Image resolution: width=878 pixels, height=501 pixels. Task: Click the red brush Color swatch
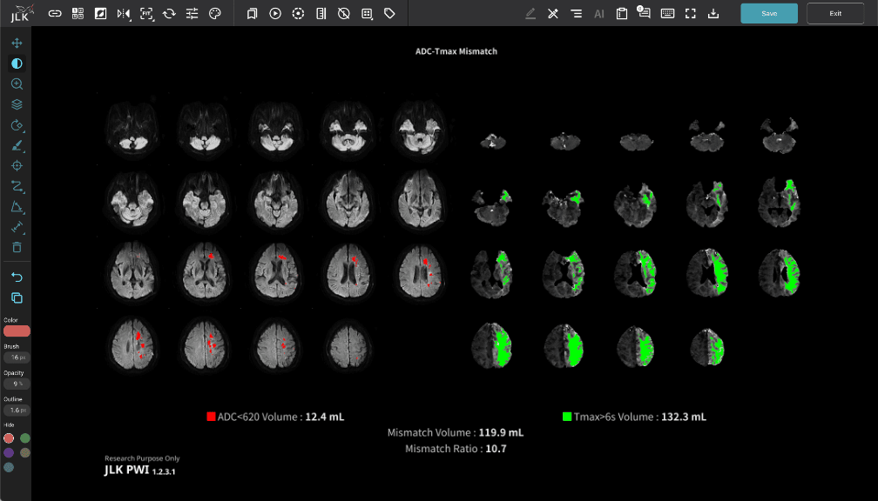pyautogui.click(x=17, y=331)
